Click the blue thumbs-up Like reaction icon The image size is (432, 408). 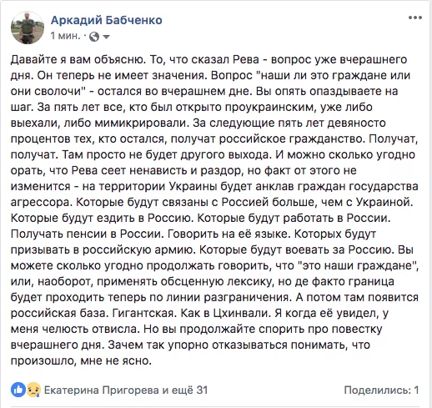18,390
